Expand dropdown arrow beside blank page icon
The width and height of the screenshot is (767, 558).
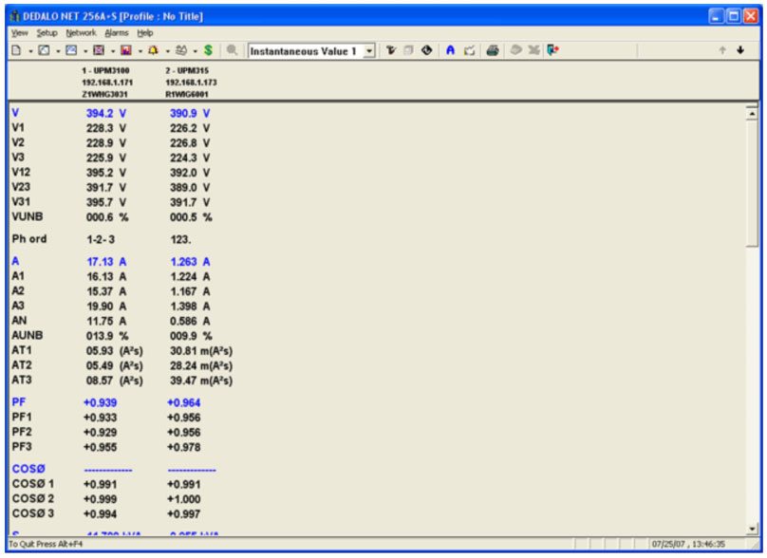(x=30, y=51)
